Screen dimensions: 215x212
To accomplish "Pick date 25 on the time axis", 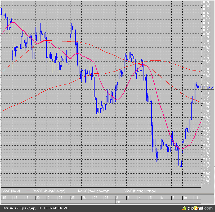I will pyautogui.click(x=72, y=197).
